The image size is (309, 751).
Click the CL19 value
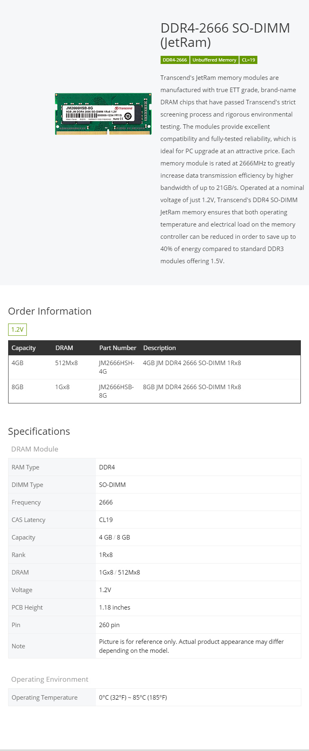106,520
